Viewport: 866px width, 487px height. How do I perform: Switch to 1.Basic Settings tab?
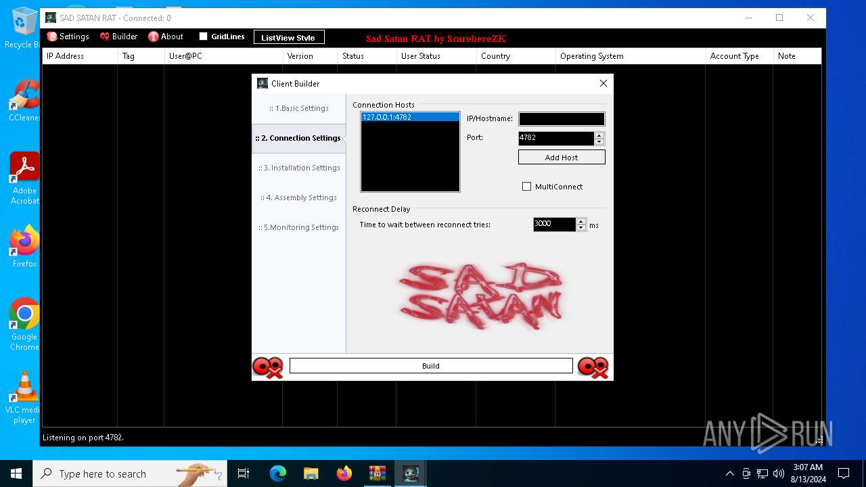click(x=298, y=108)
